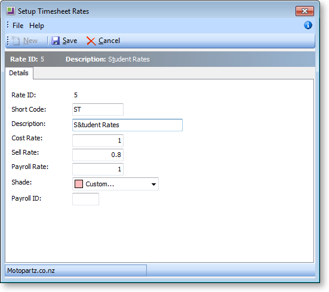Click the New document icon
The width and height of the screenshot is (329, 292).
pyautogui.click(x=16, y=41)
